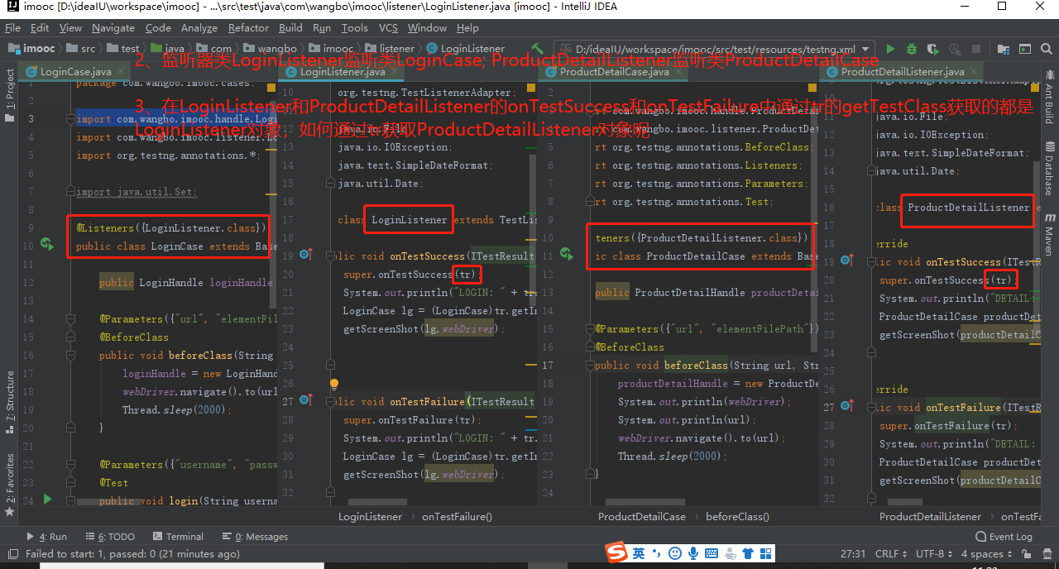Screen dimensions: 1059x569
Task: Click the listener folder in navigation bar
Action: pos(390,49)
